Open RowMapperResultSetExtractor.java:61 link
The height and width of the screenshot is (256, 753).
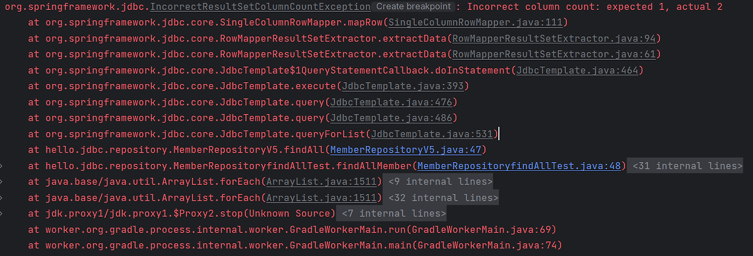pyautogui.click(x=555, y=55)
